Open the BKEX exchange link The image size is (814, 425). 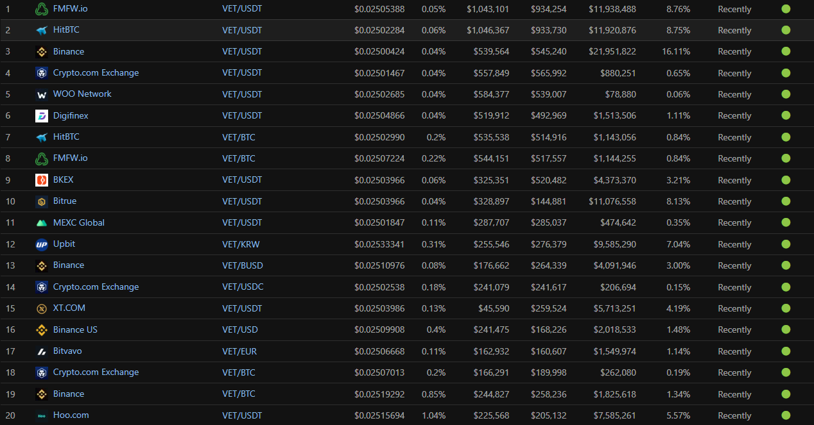64,180
